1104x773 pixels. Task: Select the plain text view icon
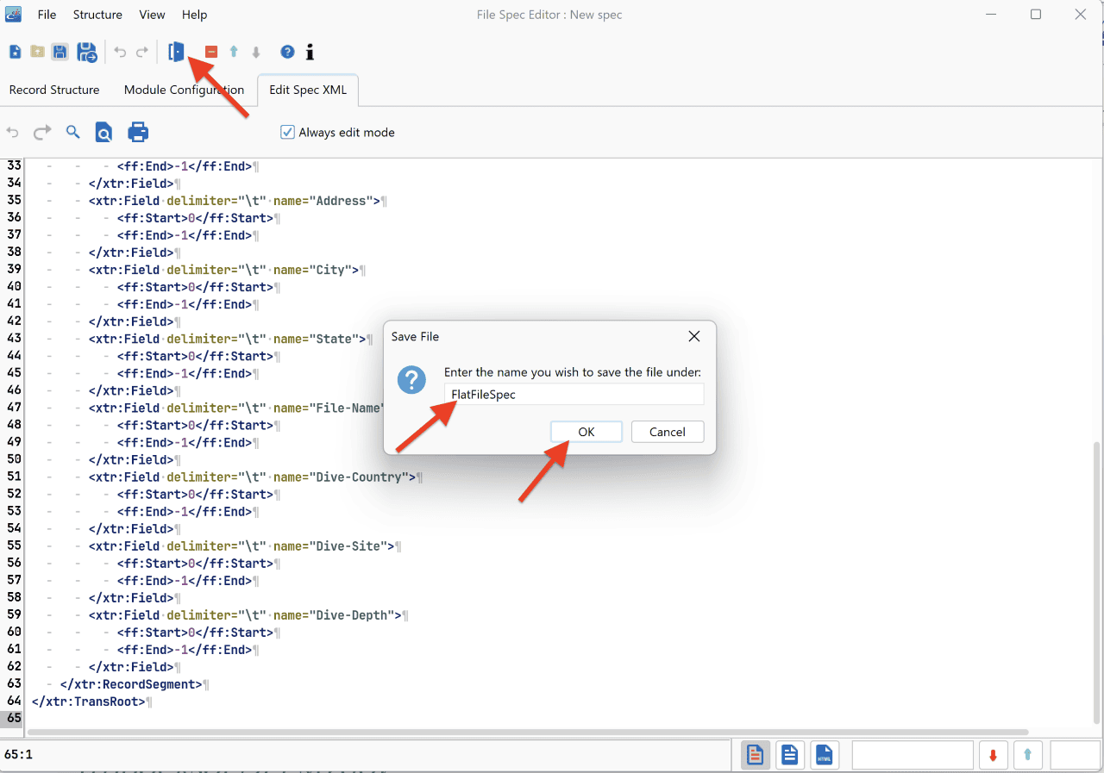[x=789, y=755]
